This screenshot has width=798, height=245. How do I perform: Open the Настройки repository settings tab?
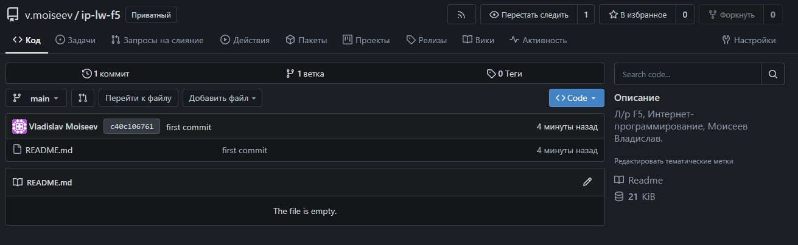[x=748, y=40]
